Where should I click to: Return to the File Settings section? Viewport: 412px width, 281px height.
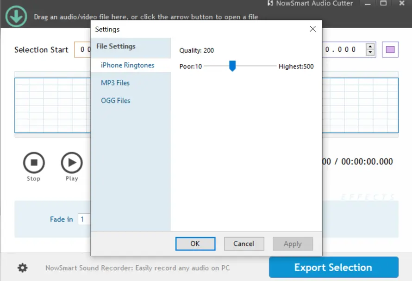[116, 46]
